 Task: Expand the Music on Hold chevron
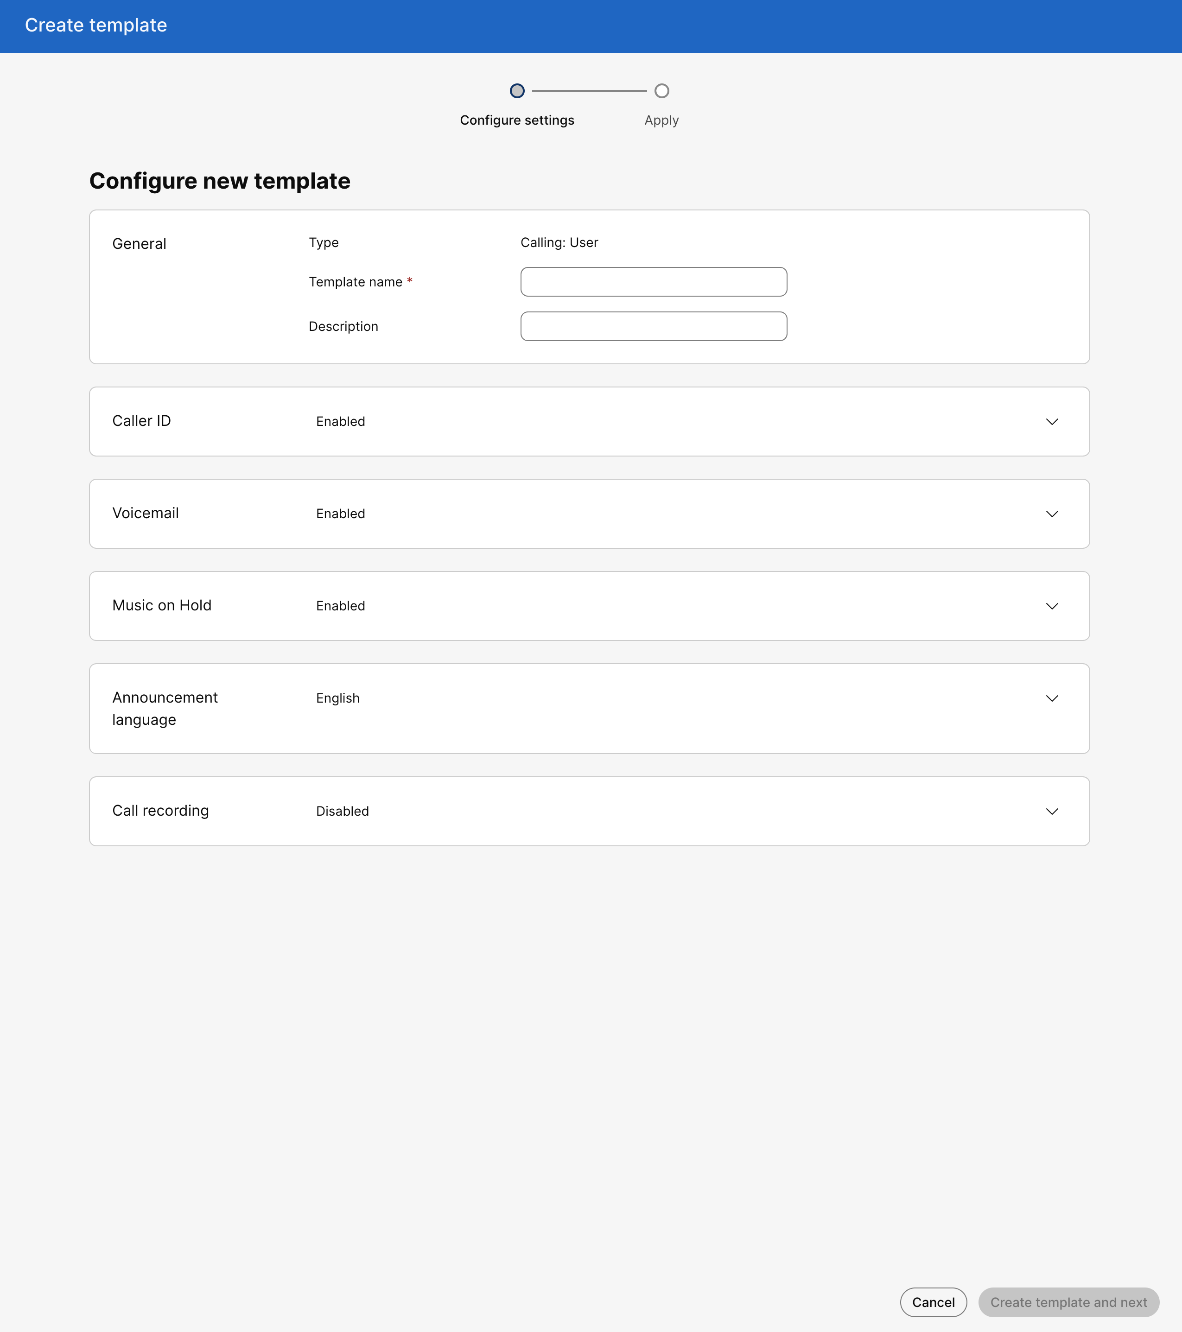[x=1052, y=606]
